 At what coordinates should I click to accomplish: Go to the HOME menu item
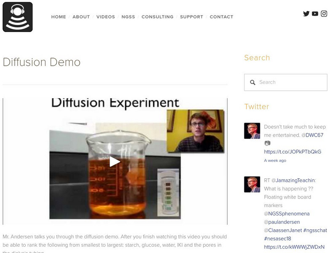click(x=59, y=17)
